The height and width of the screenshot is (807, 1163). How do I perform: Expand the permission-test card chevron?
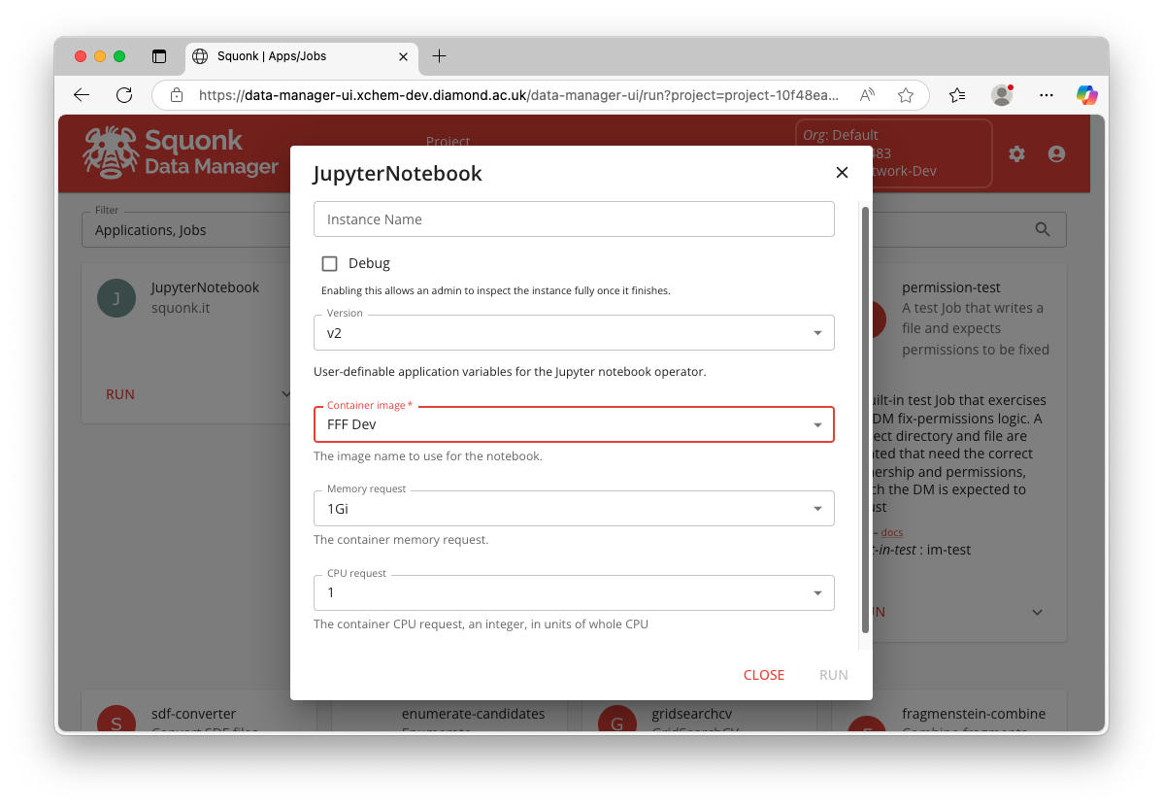coord(1037,613)
